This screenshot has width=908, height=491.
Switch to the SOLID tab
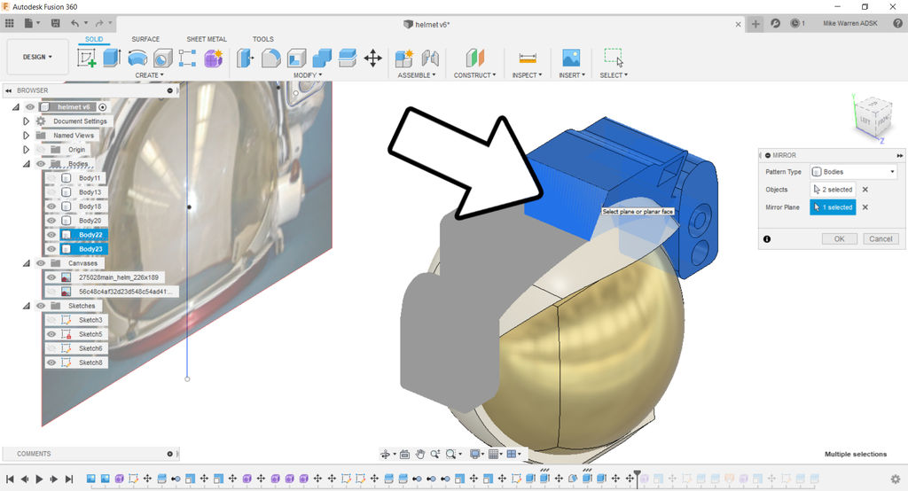click(94, 39)
